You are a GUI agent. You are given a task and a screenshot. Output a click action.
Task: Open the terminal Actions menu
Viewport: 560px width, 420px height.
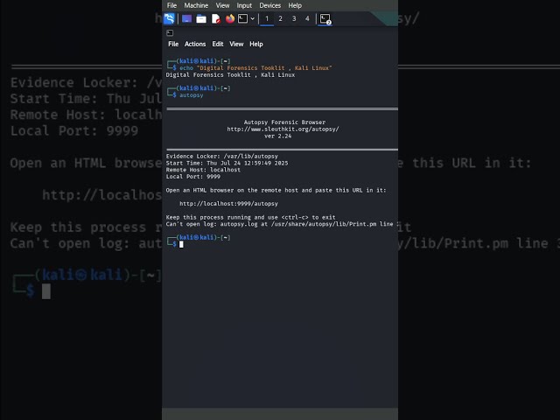(195, 44)
